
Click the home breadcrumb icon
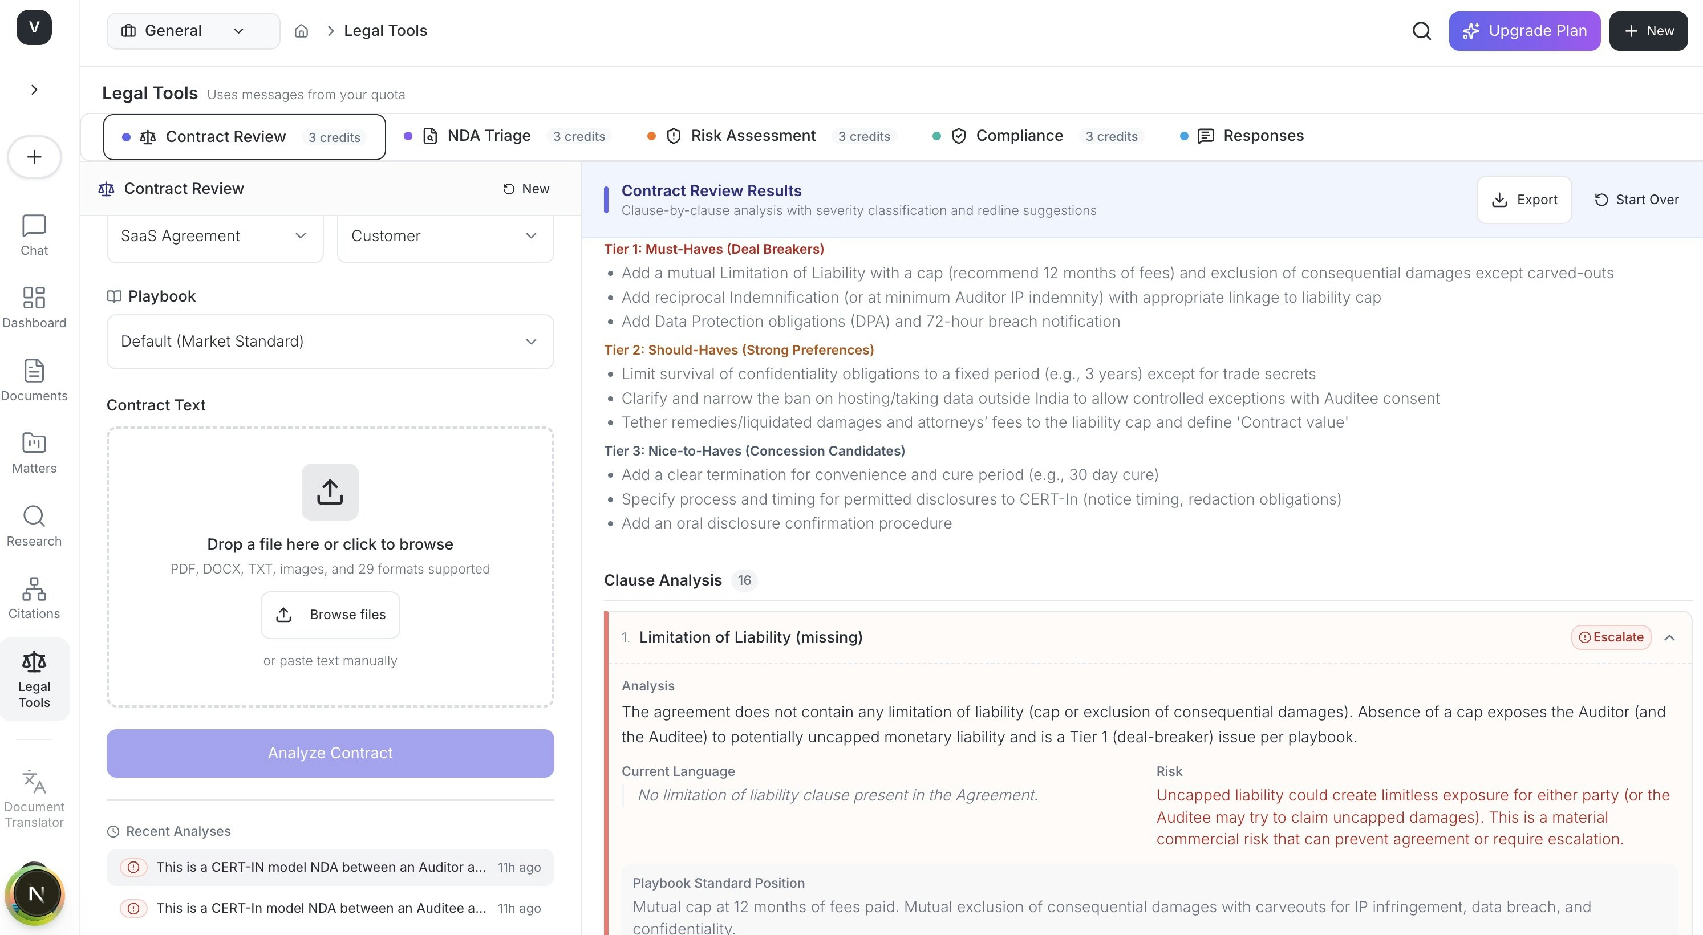(x=302, y=31)
